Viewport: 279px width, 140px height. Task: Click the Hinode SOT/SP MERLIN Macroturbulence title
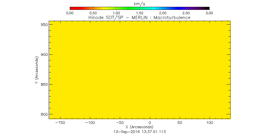[x=139, y=17]
